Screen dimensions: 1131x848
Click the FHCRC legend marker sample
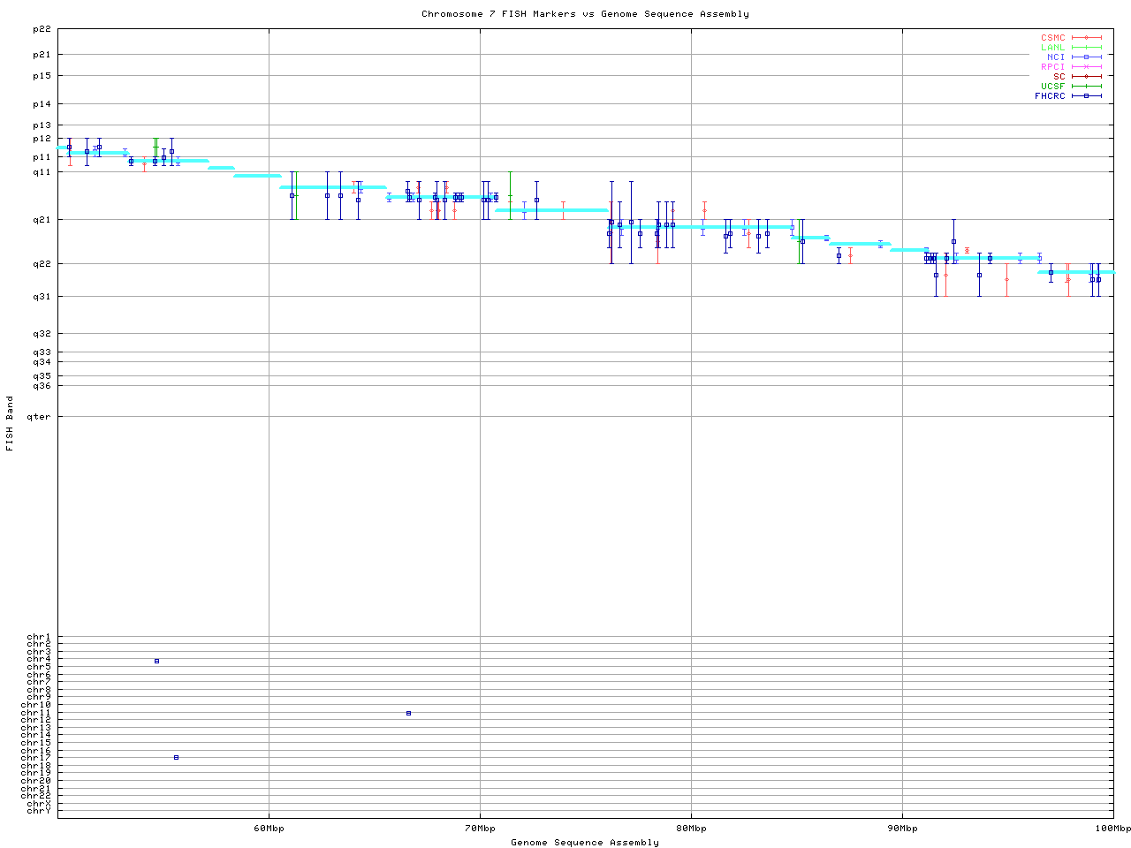coord(1086,96)
